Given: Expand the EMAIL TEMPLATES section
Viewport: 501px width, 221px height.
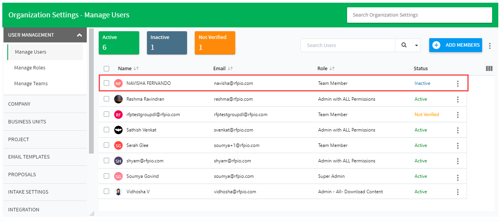Looking at the screenshot, I should [x=45, y=157].
